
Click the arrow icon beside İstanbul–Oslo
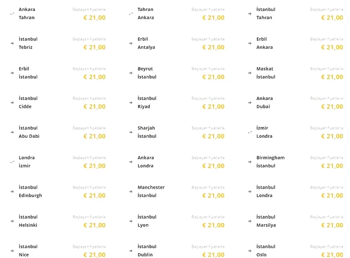pyautogui.click(x=250, y=251)
